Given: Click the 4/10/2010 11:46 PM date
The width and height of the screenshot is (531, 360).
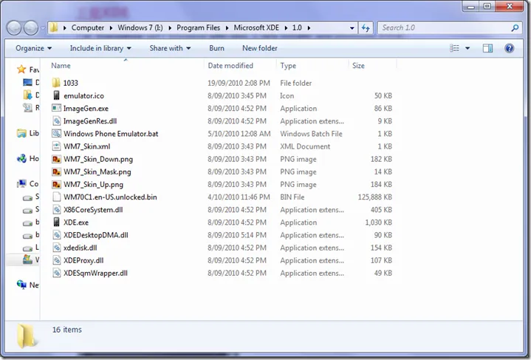Looking at the screenshot, I should (x=239, y=197).
